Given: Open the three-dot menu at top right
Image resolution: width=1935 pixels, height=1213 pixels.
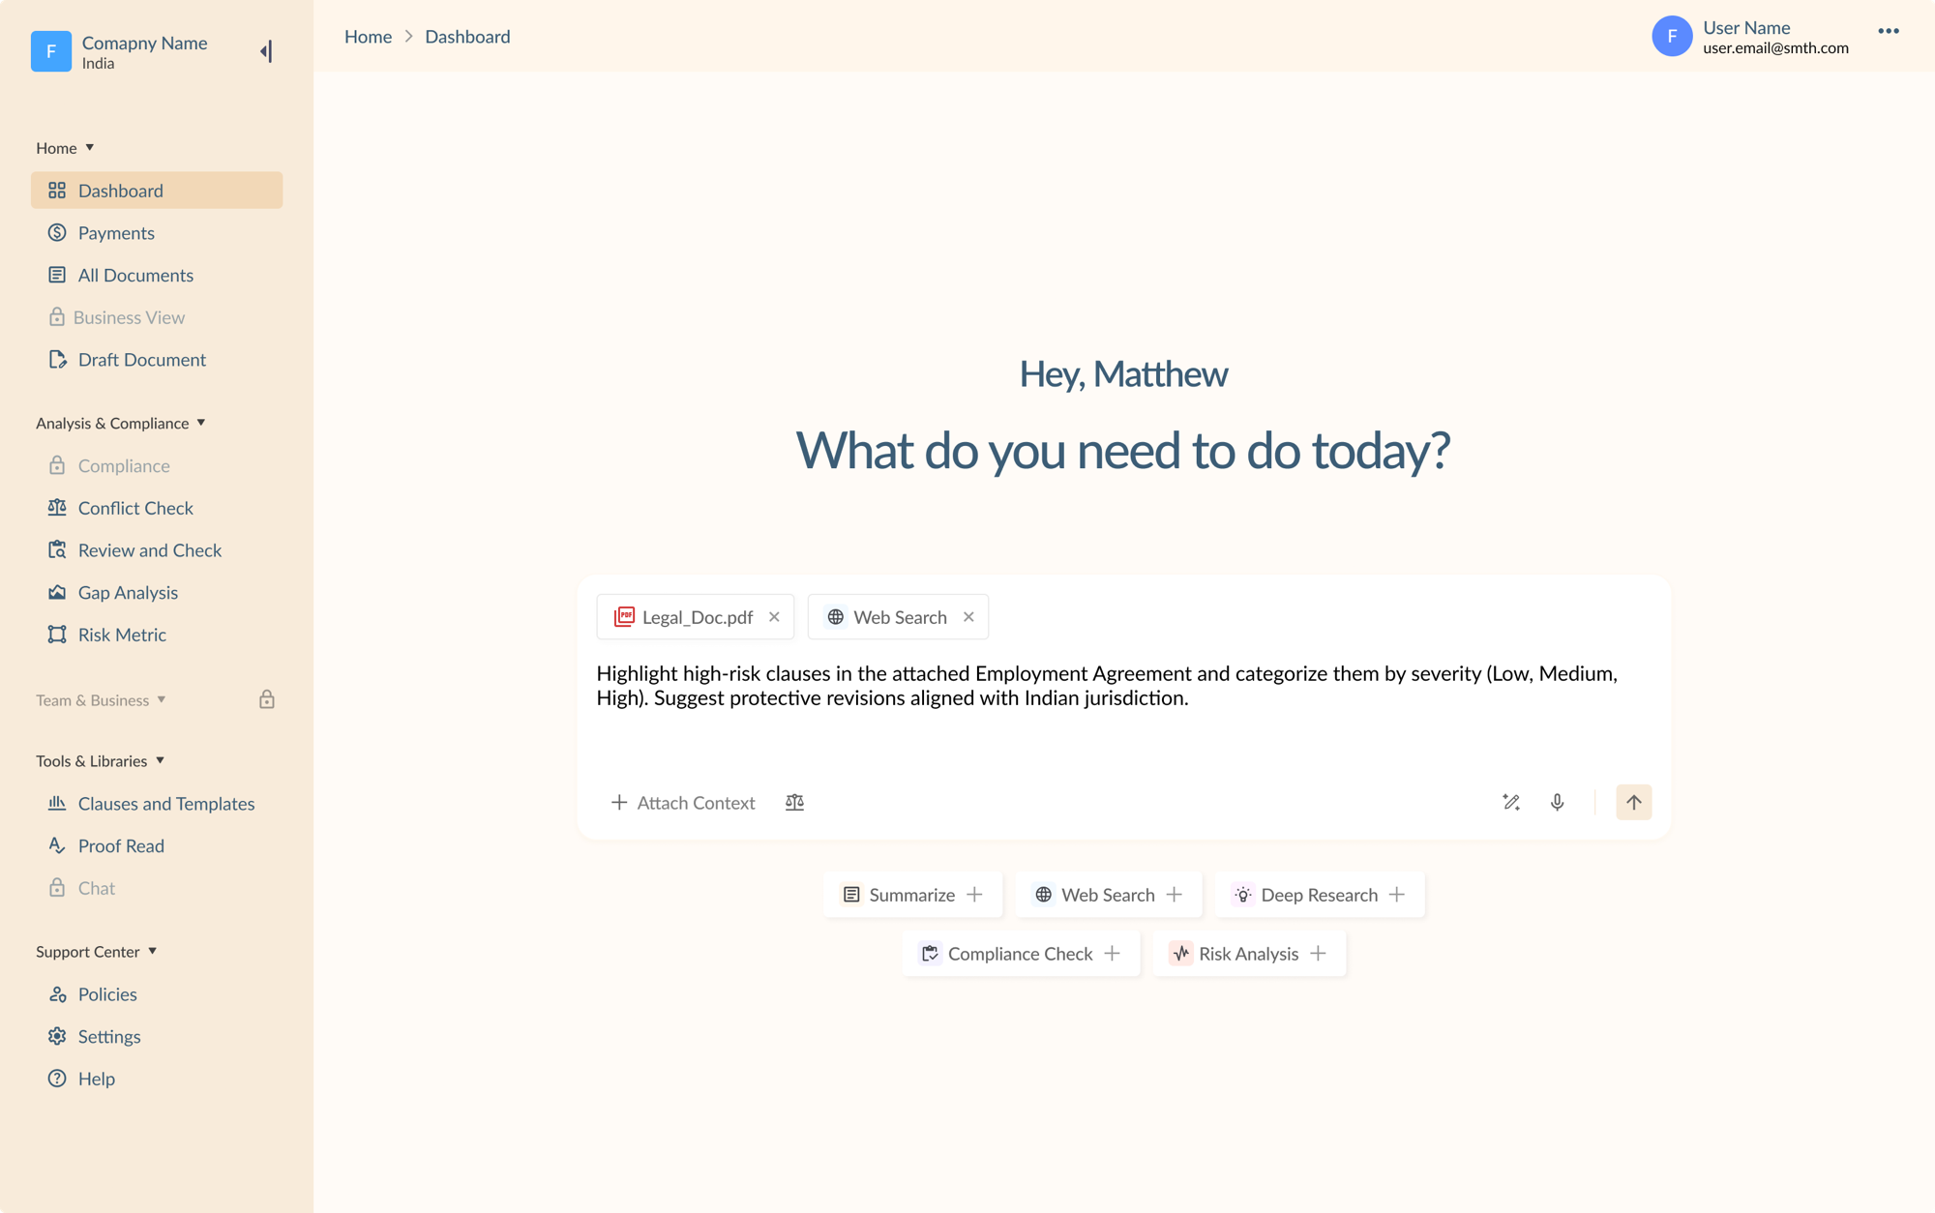Looking at the screenshot, I should coord(1889,31).
